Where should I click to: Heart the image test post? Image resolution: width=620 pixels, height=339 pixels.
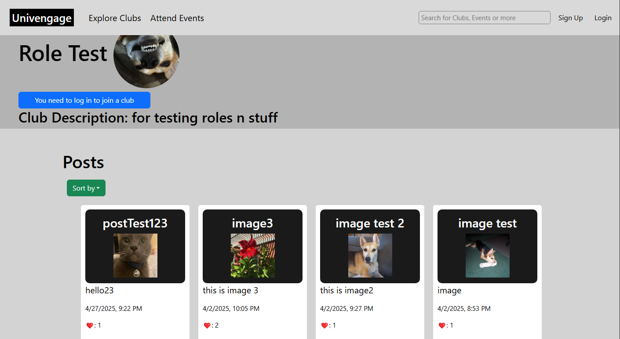[x=442, y=325]
